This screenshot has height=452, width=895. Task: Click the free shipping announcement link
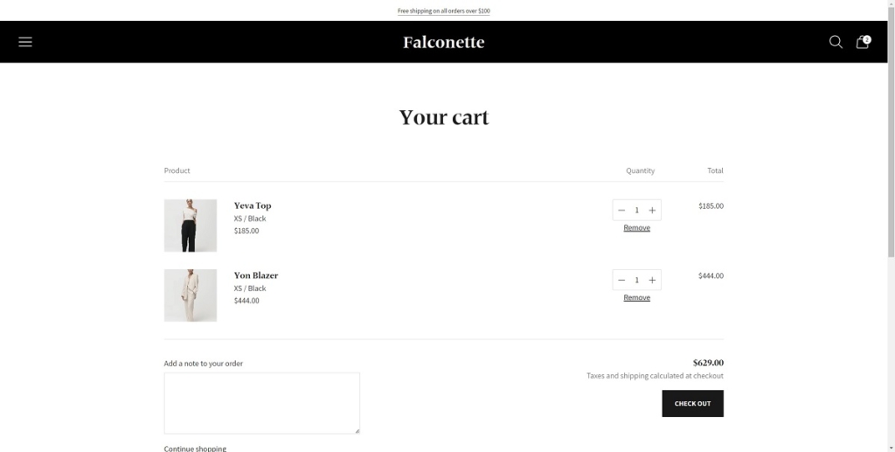[x=444, y=11]
